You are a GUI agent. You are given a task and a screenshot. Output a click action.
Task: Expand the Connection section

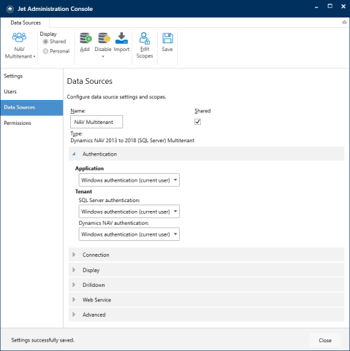pos(206,255)
